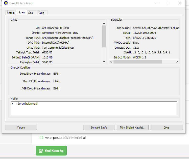Switch to the Sistem tab
The image size is (189, 159).
tap(11, 13)
